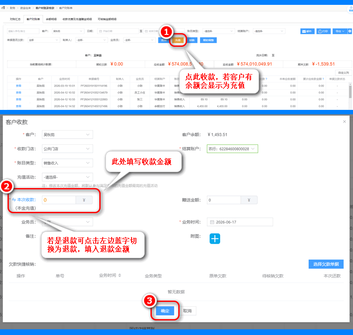The width and height of the screenshot is (353, 335).
Task: Click the calendar icon in 业务时间 field
Action: (x=212, y=222)
